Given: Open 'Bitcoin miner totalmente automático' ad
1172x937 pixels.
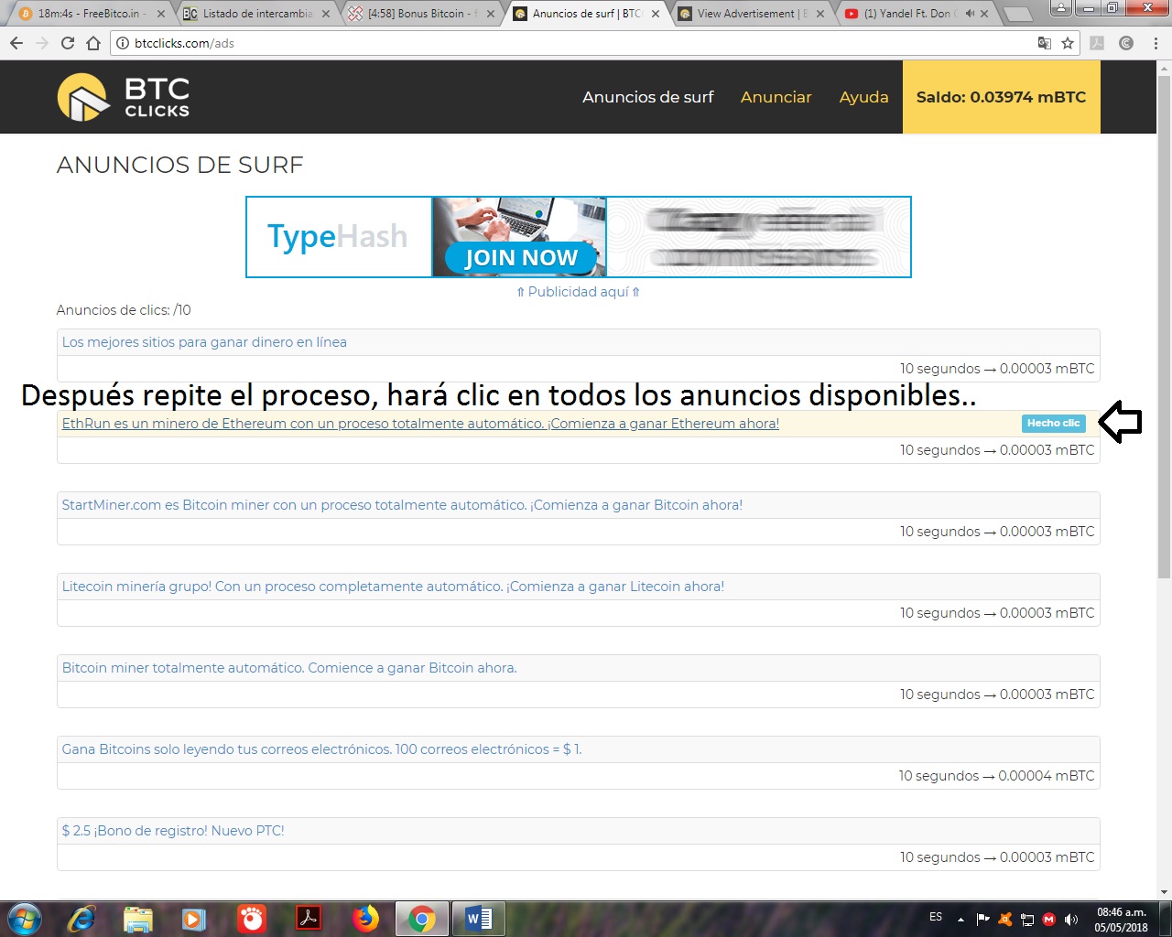Looking at the screenshot, I should [x=289, y=668].
